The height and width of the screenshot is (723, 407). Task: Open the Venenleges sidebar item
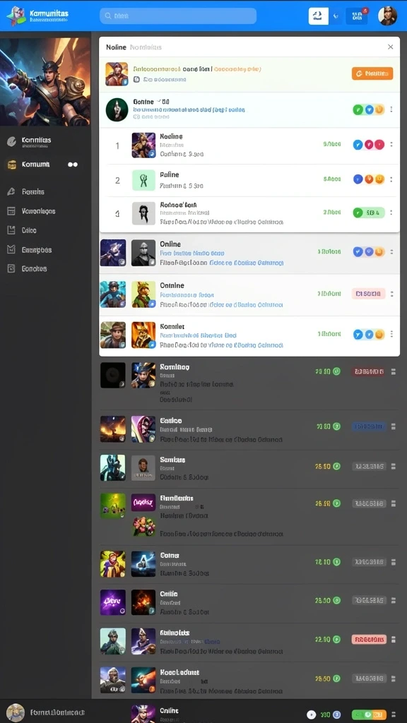31,211
